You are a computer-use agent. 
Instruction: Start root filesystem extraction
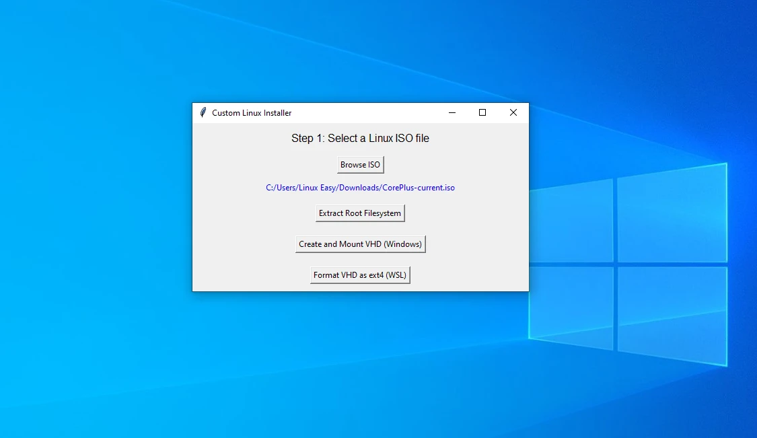[360, 213]
